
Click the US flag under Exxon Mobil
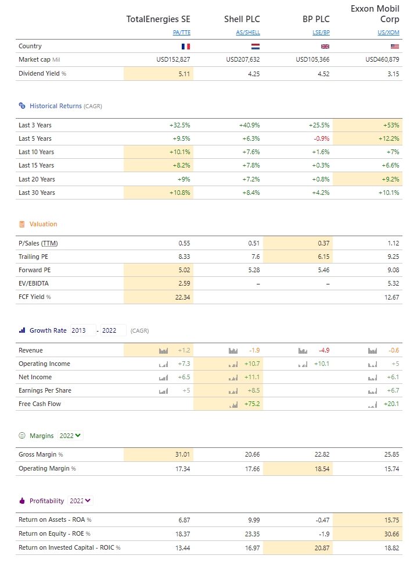395,47
